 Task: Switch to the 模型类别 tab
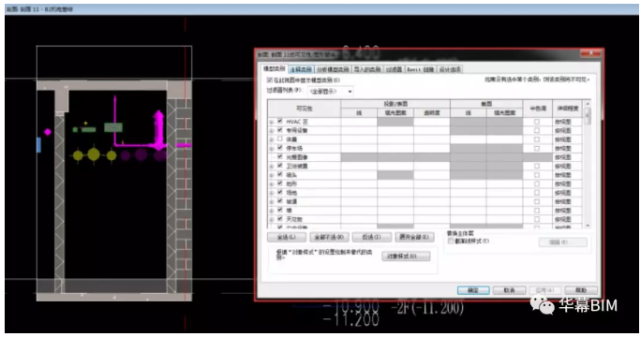[x=274, y=68]
